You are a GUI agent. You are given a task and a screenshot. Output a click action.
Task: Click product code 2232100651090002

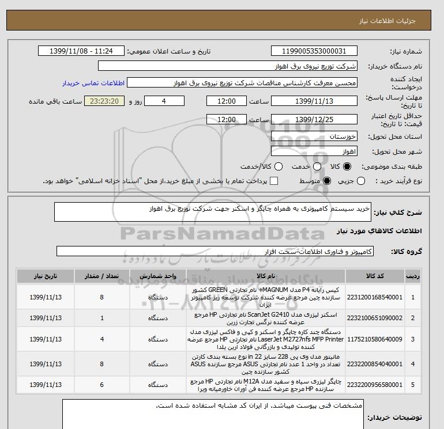pyautogui.click(x=375, y=318)
